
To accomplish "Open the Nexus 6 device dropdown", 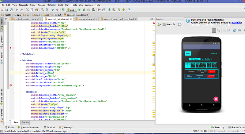I will pyautogui.click(x=169, y=24).
